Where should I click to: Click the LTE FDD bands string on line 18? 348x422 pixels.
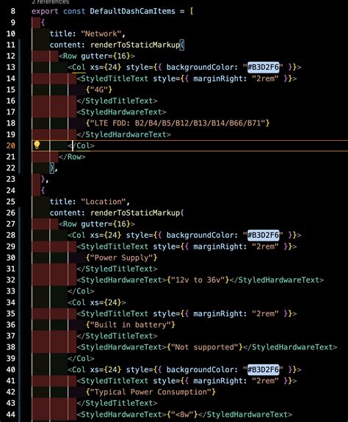coord(178,123)
